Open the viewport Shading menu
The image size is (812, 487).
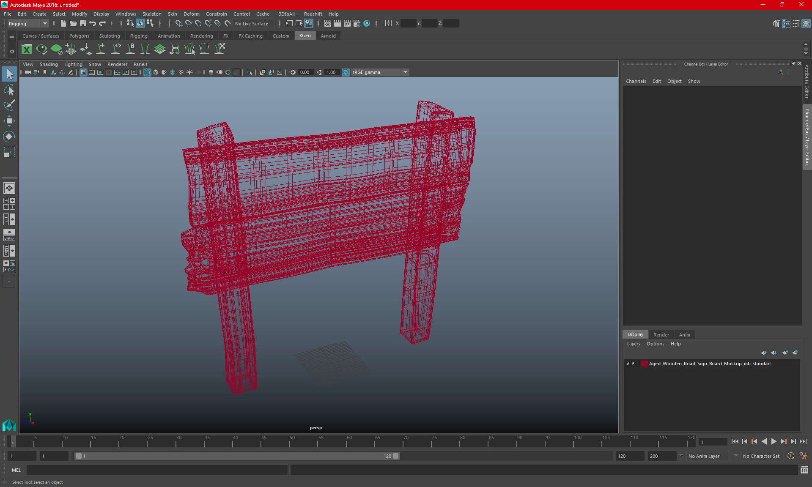tap(49, 64)
